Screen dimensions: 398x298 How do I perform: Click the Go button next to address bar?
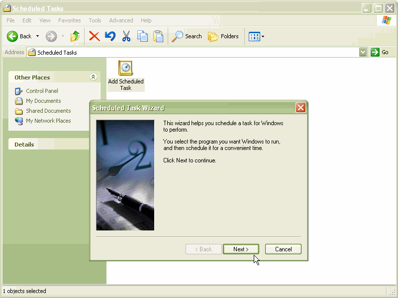pos(380,52)
